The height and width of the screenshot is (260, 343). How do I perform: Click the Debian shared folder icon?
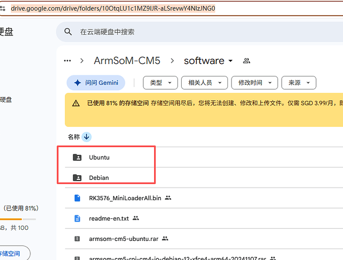pos(77,178)
